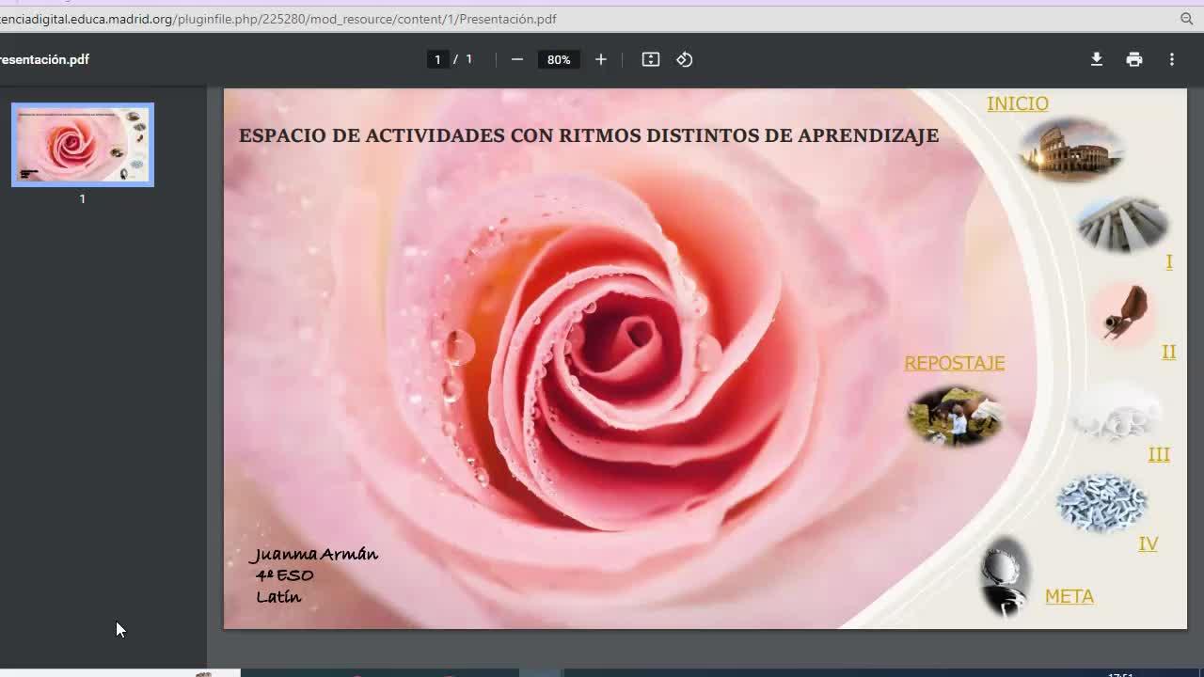Follow the REPOSTAJE link
This screenshot has height=677, width=1204.
[x=954, y=363]
